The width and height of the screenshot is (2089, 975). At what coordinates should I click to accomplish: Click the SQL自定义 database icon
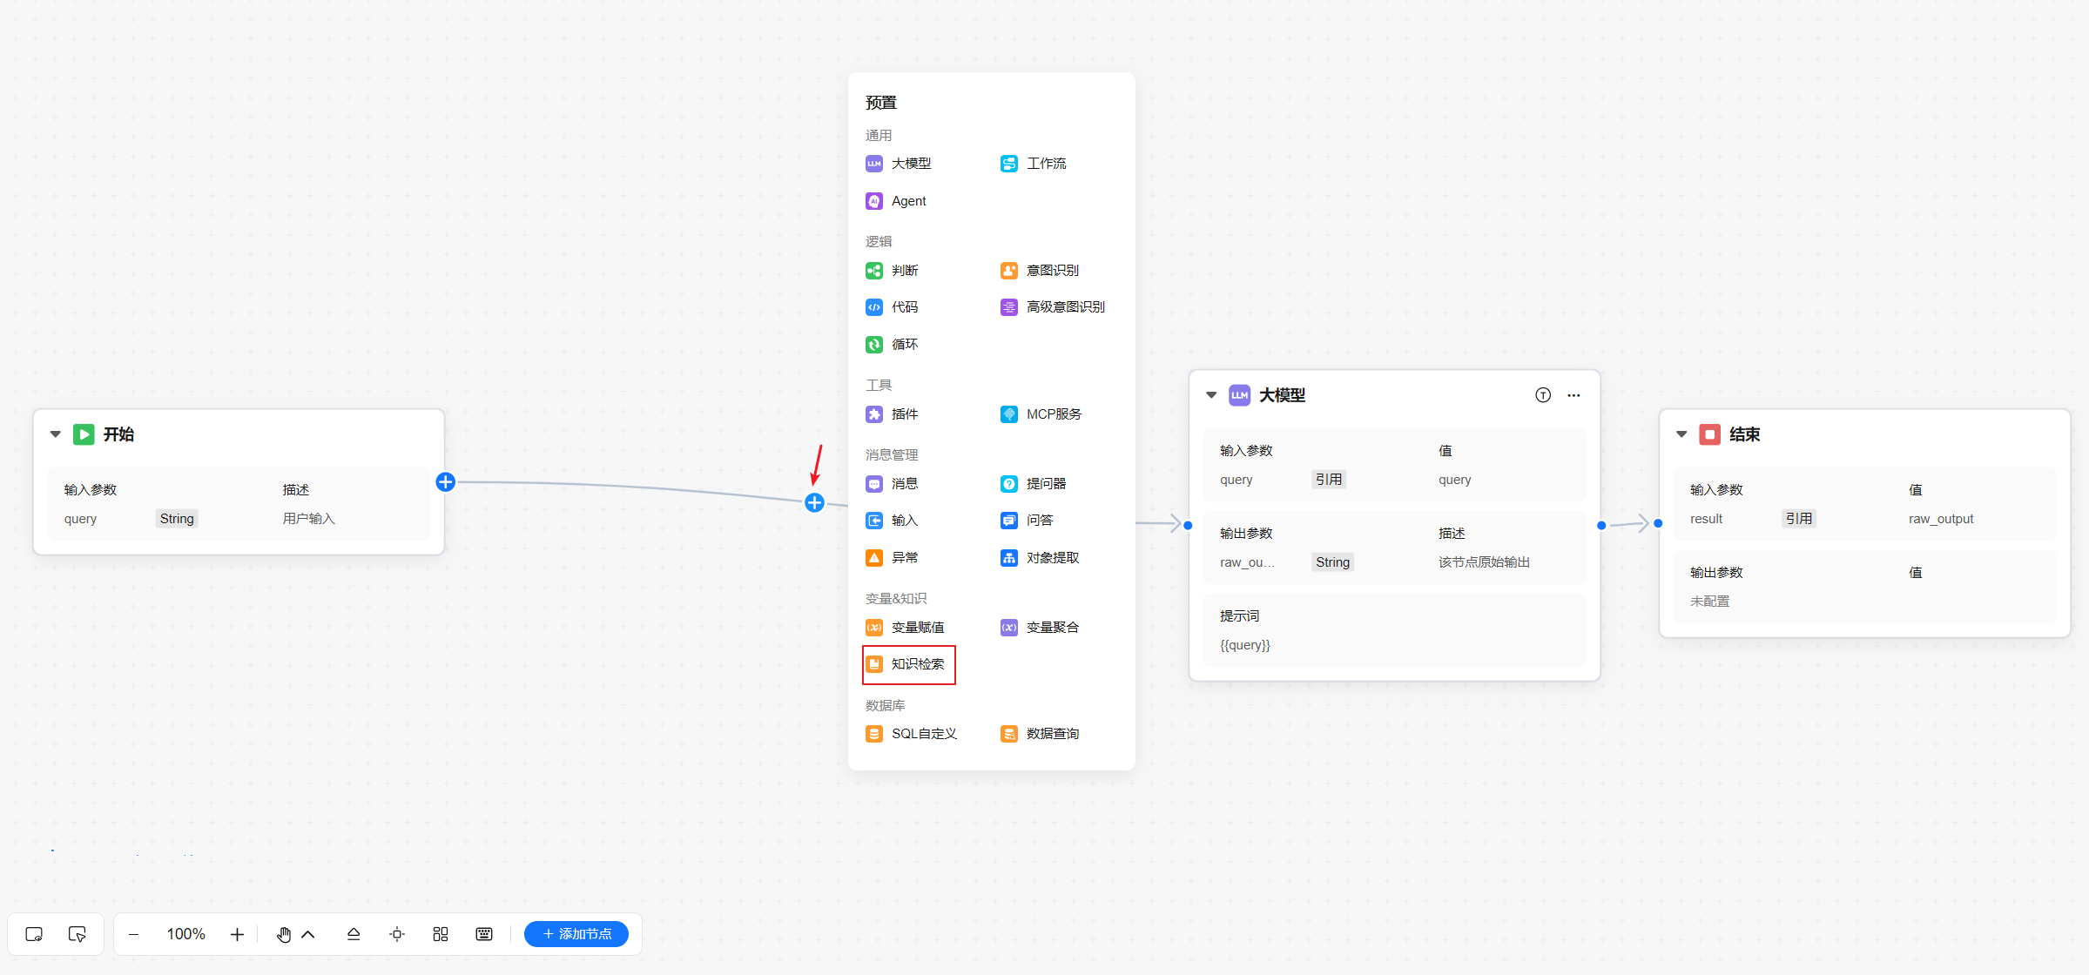873,734
